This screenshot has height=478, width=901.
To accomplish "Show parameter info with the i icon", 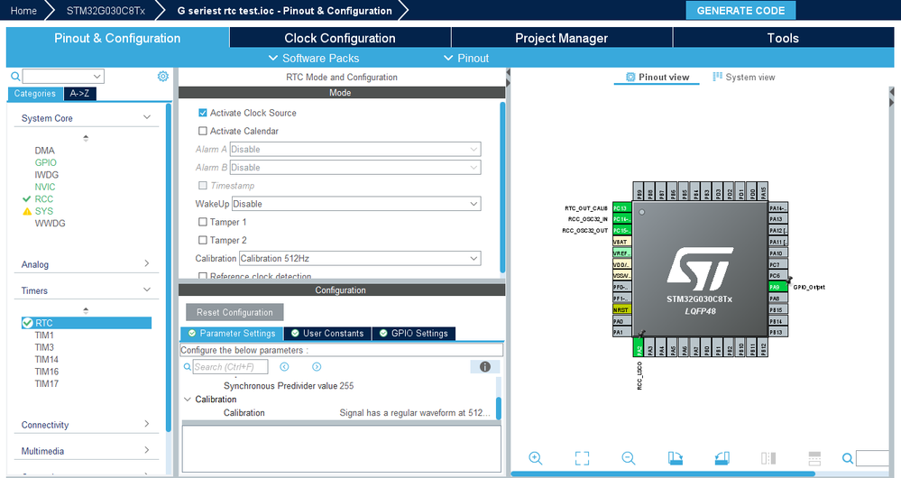I will point(485,366).
